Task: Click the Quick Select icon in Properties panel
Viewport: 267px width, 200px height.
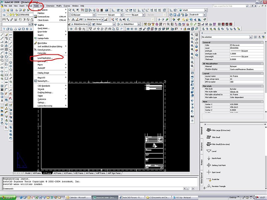Action: coord(263,37)
